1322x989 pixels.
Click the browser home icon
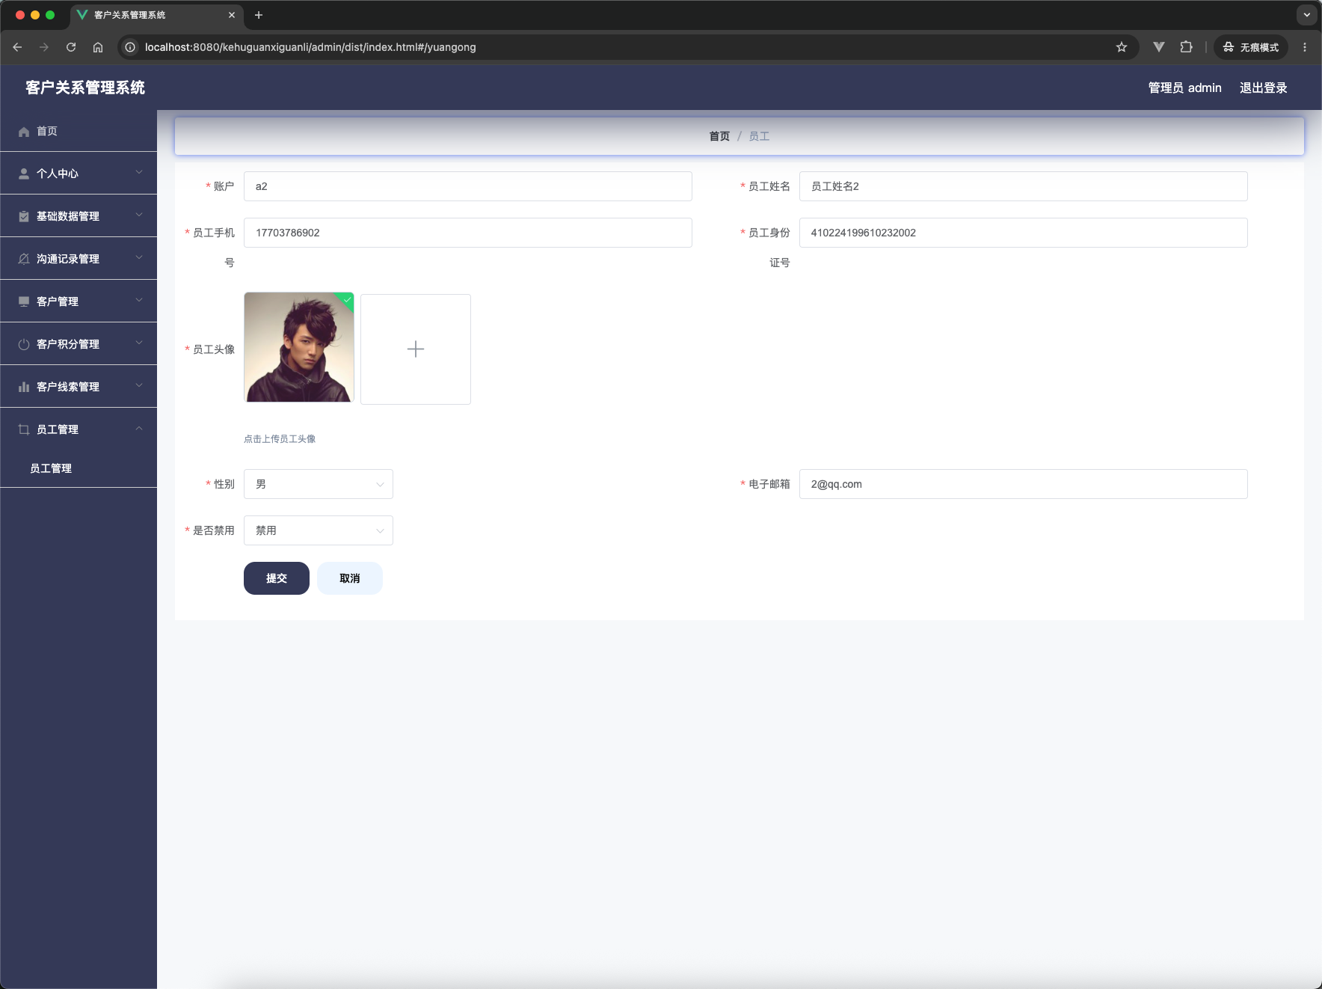[x=98, y=47]
